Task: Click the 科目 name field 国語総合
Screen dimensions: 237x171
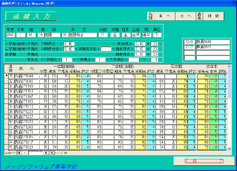Action: (82, 35)
